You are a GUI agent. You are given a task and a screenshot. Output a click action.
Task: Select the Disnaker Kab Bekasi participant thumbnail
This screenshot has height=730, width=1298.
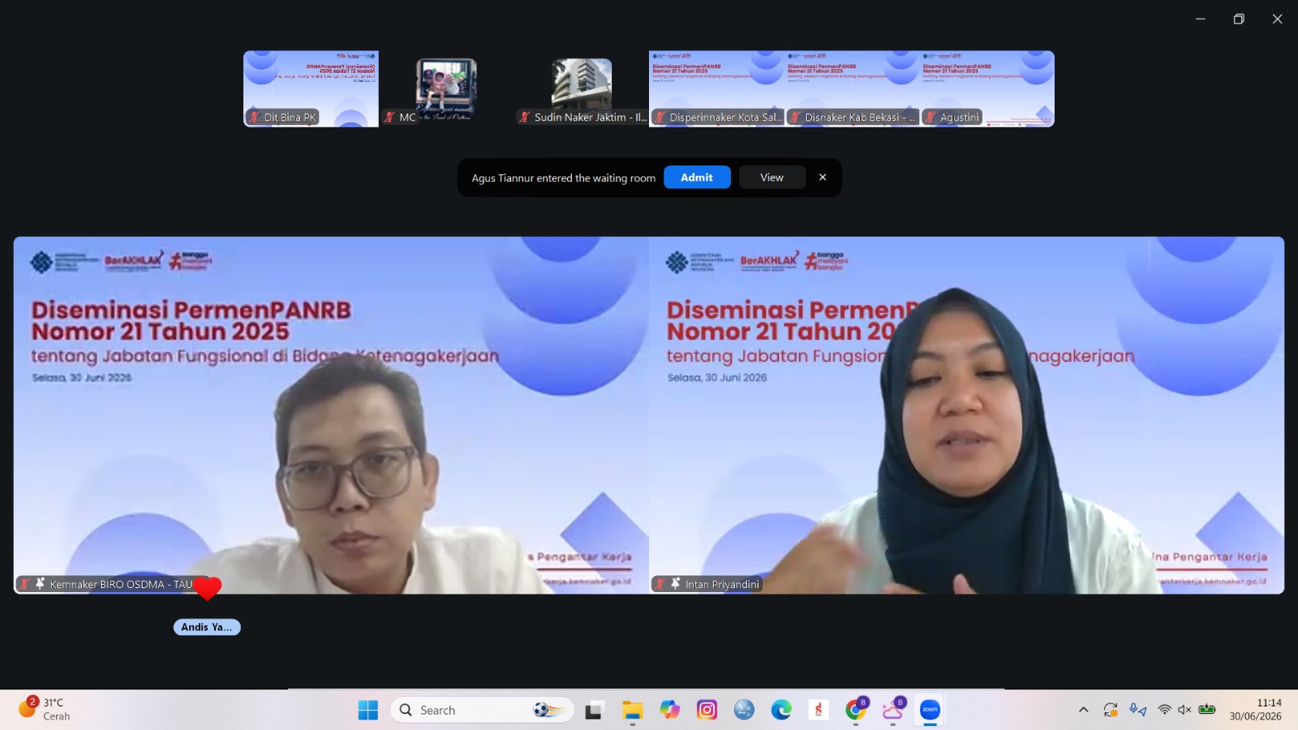click(852, 88)
